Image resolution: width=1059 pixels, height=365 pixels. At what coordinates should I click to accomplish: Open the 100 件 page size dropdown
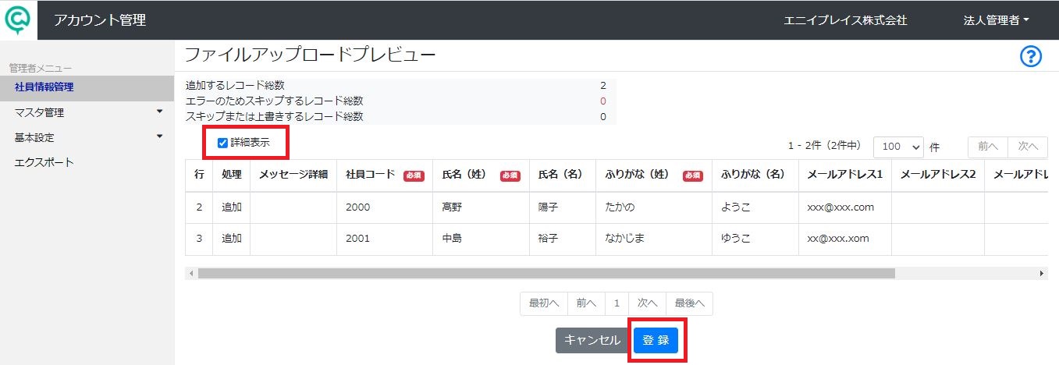click(899, 147)
